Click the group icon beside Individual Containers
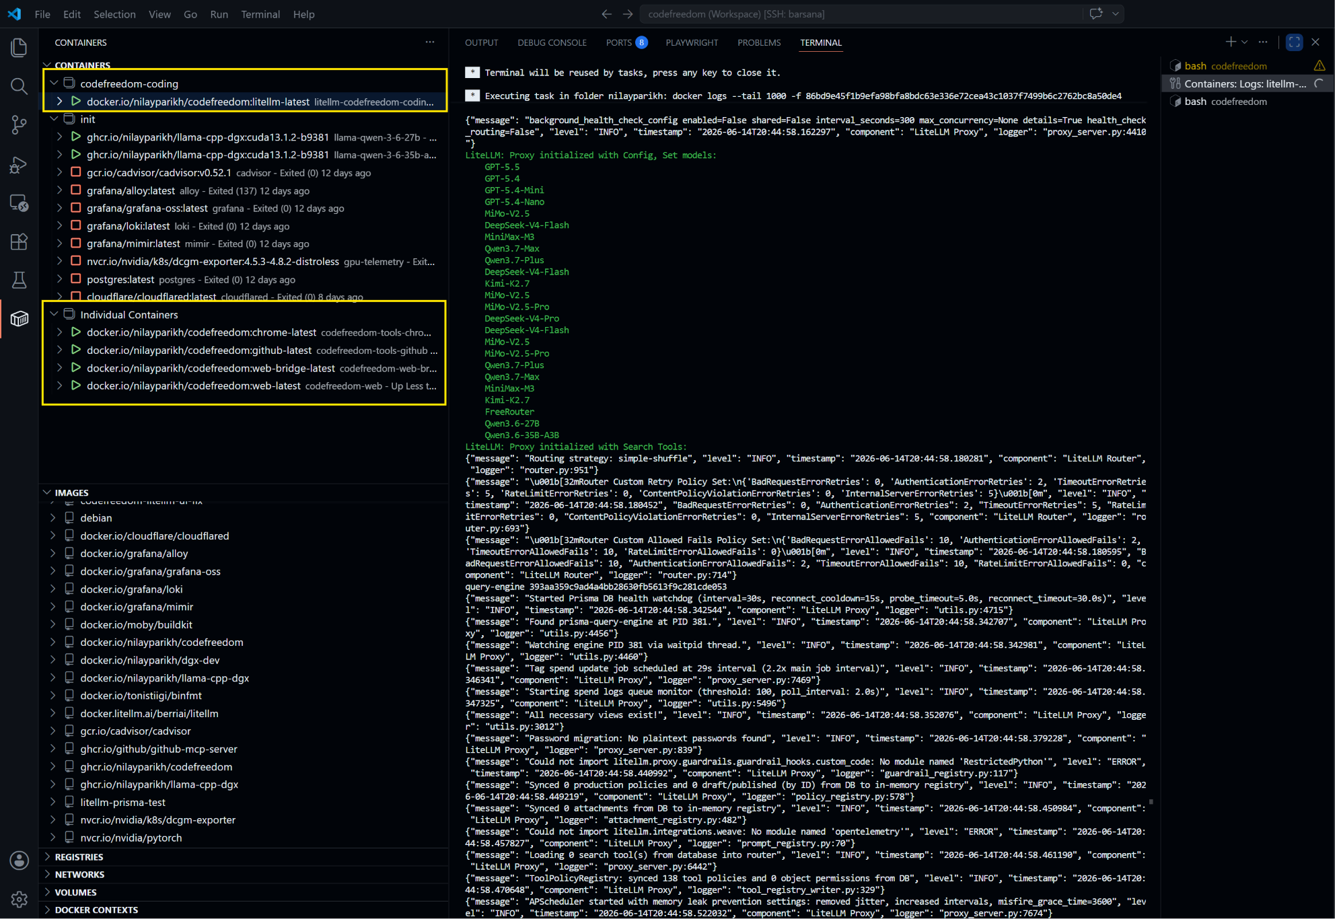Screen dimensions: 1335x919 (x=69, y=314)
